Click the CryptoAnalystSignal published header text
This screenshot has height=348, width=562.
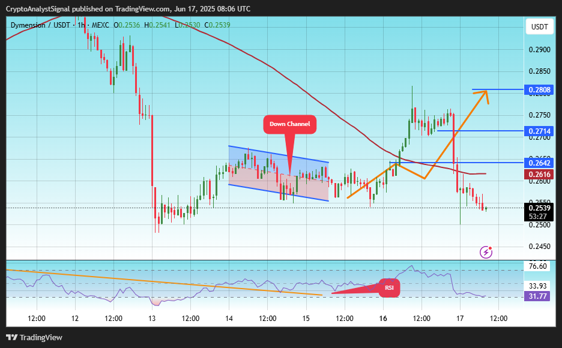tap(128, 8)
